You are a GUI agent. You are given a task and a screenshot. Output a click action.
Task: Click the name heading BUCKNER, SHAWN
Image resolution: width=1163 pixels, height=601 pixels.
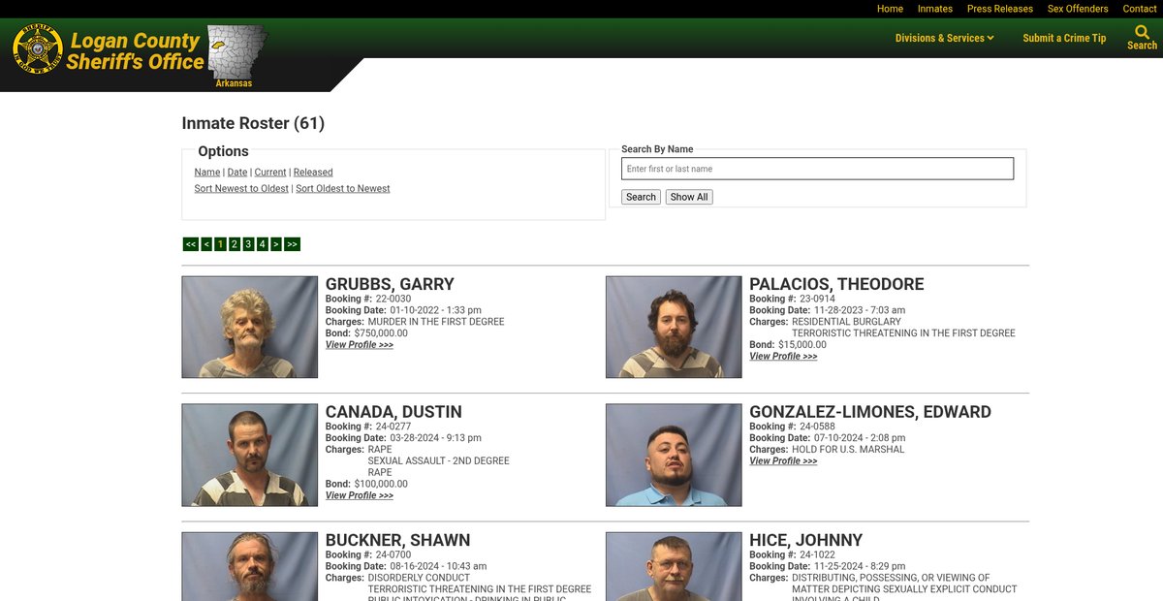(397, 540)
